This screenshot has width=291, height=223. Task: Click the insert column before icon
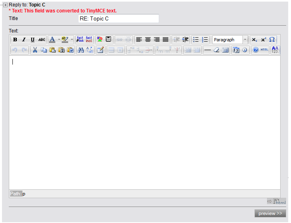pyautogui.click(x=160, y=50)
